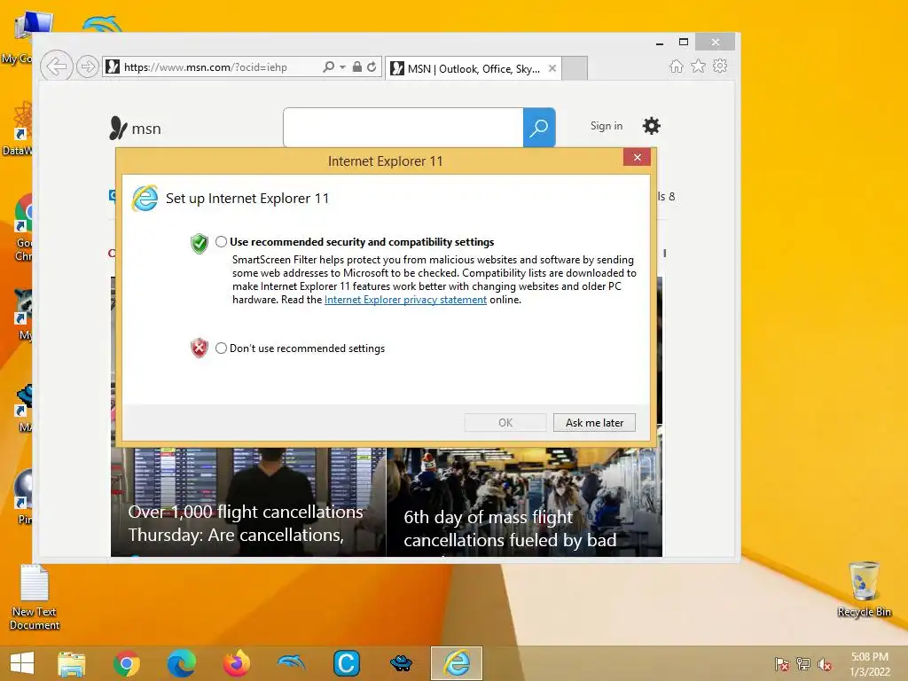Launch Firefox from the taskbar
Screen dimensions: 908x681
pyautogui.click(x=236, y=663)
